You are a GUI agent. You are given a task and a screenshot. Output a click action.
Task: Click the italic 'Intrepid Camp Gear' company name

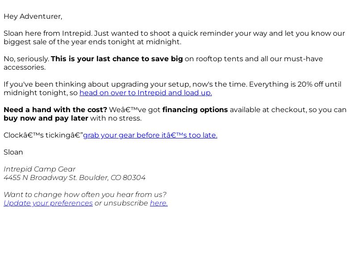39,169
